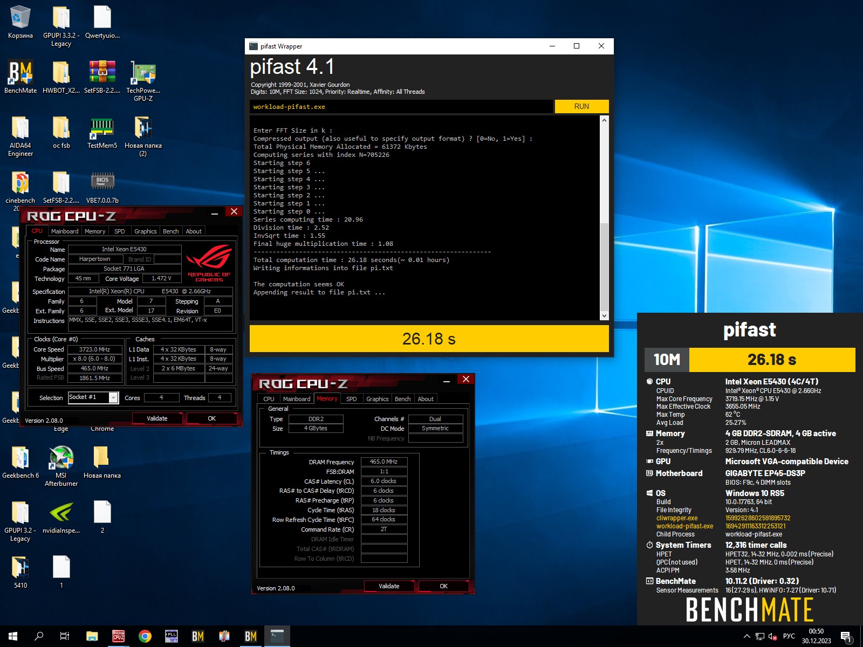The width and height of the screenshot is (863, 647).
Task: Click pifast console scrollbar down arrow
Action: point(604,316)
